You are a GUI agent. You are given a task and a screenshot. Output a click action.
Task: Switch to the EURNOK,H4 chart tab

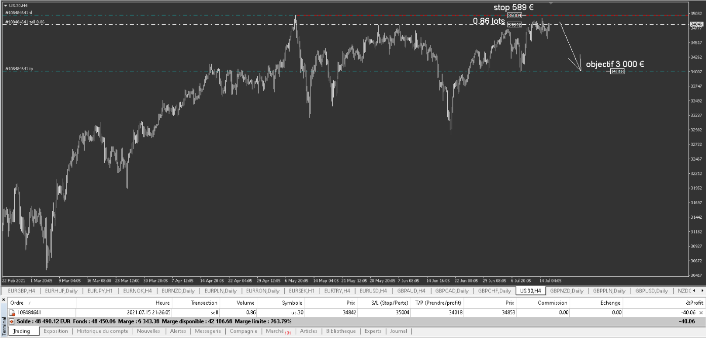137,291
